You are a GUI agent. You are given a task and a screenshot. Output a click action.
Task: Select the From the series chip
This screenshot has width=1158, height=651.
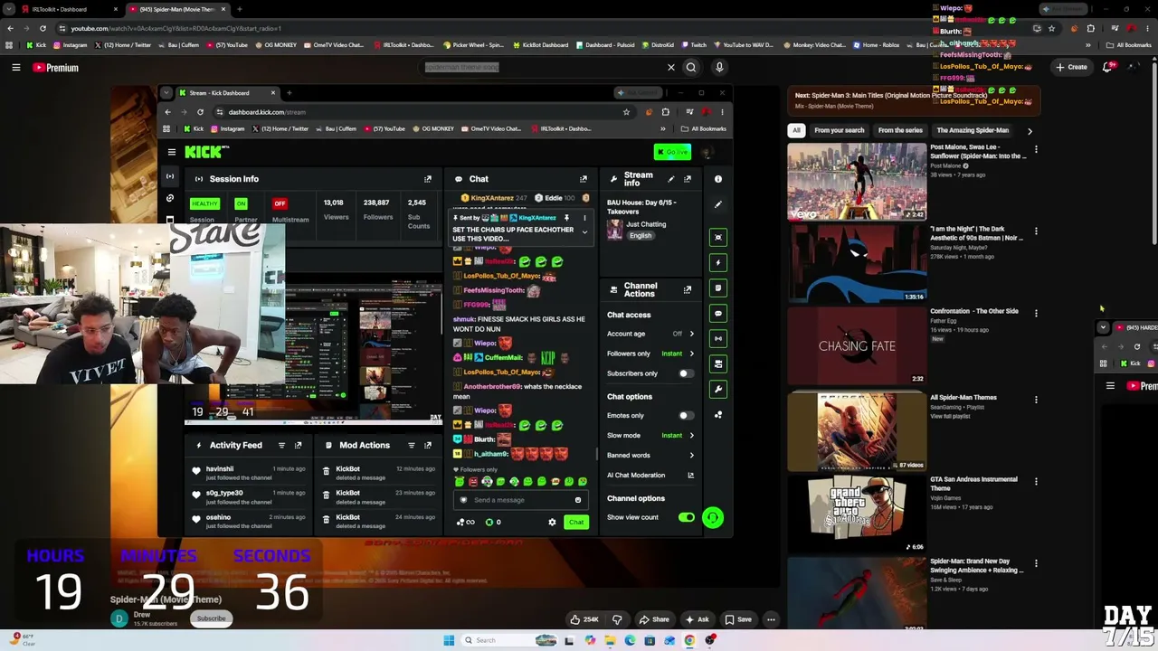tap(900, 130)
